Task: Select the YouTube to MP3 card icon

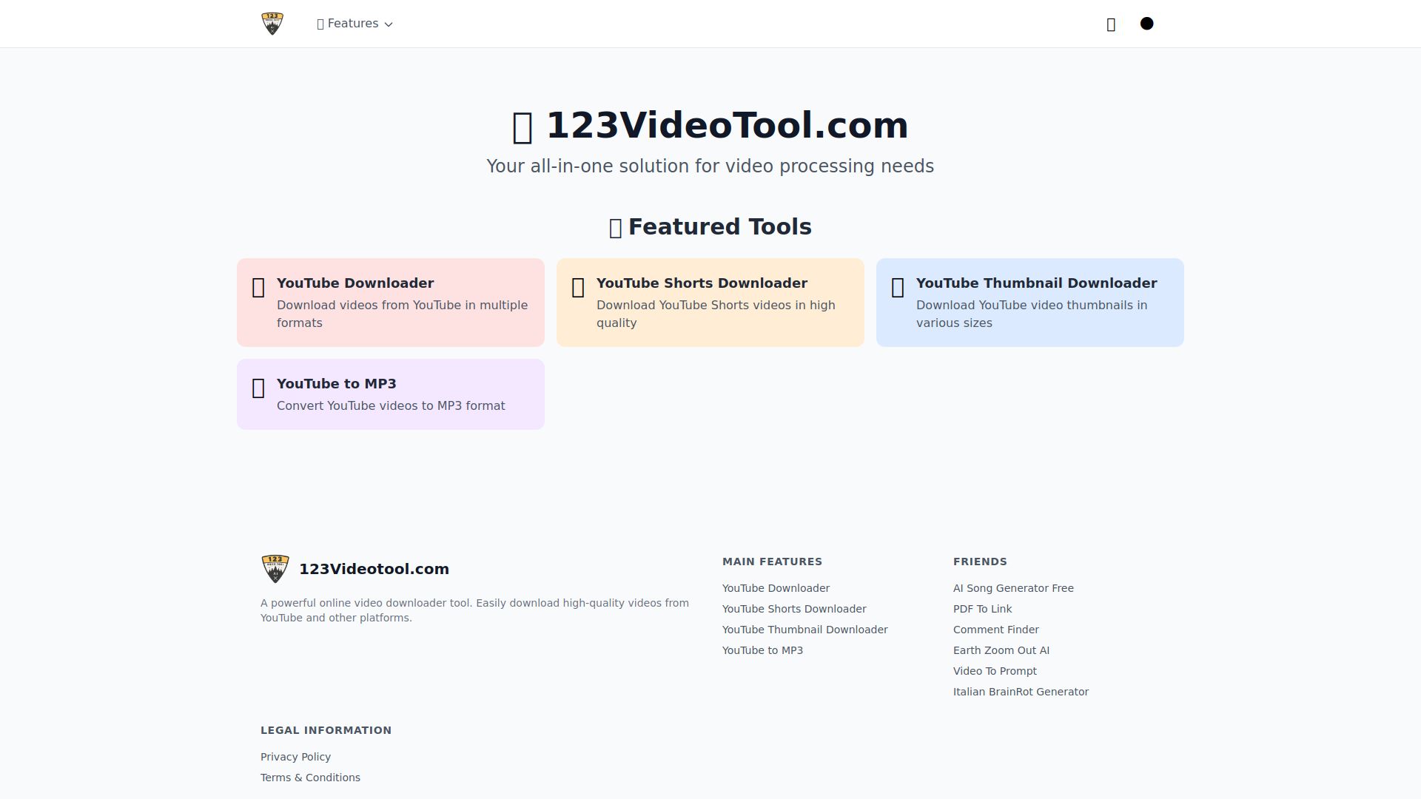Action: click(x=258, y=388)
